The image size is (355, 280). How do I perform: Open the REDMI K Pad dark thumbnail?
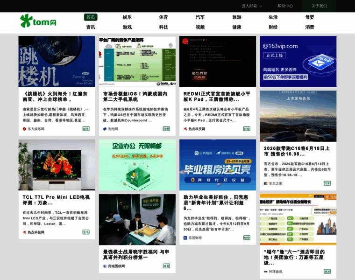tap(218, 62)
